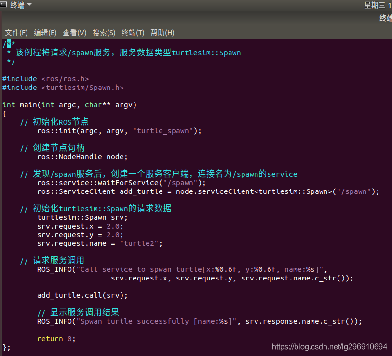The height and width of the screenshot is (356, 392).
Task: Click the ros::ServiceClient add_turtle line
Action: [208, 191]
